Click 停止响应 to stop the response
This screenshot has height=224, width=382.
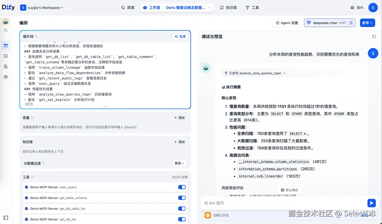[x=289, y=190]
